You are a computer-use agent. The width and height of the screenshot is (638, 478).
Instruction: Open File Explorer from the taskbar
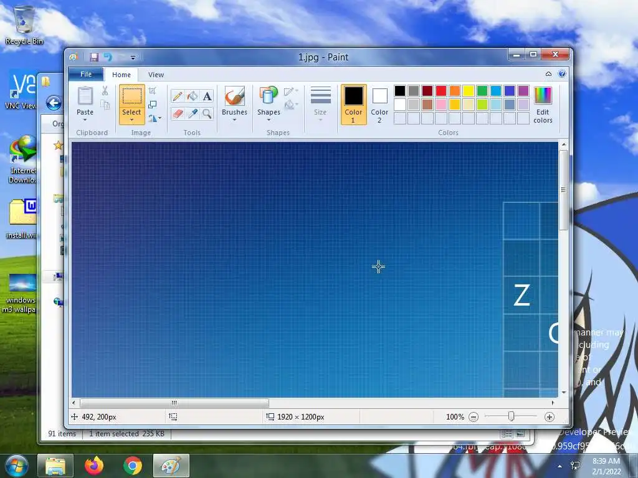coord(55,466)
